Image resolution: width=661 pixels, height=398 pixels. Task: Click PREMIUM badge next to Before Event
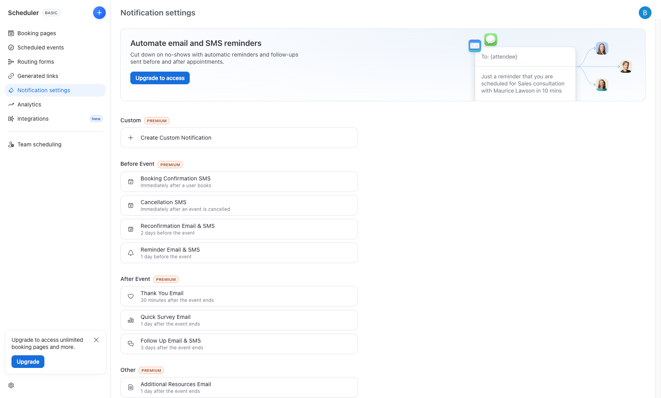(x=170, y=165)
